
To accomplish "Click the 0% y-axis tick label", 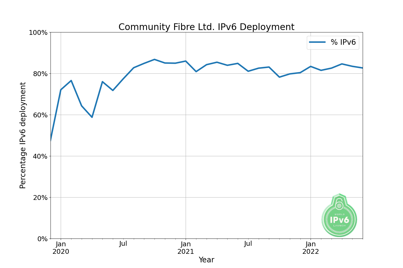I will (42, 239).
